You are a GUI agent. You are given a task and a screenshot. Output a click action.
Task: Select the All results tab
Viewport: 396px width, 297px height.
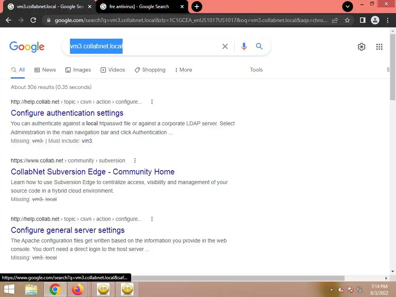pos(18,70)
